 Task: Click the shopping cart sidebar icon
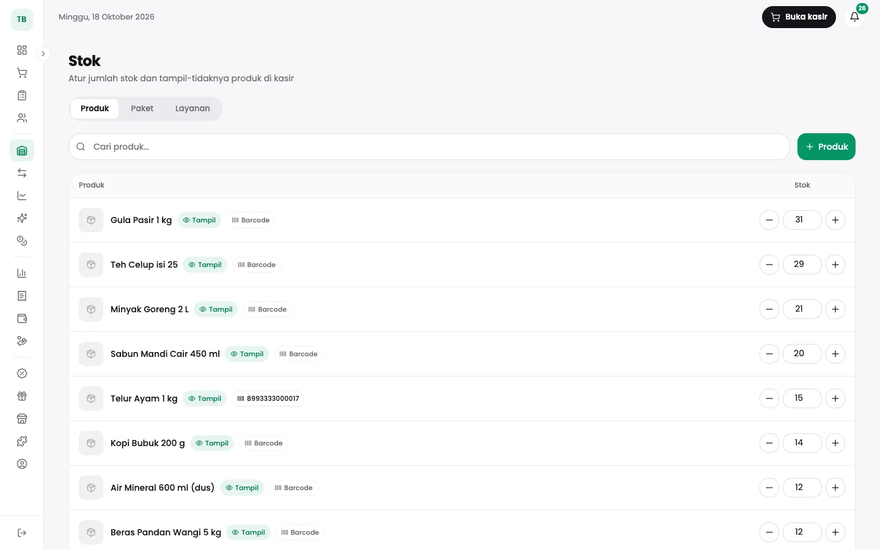tap(22, 73)
